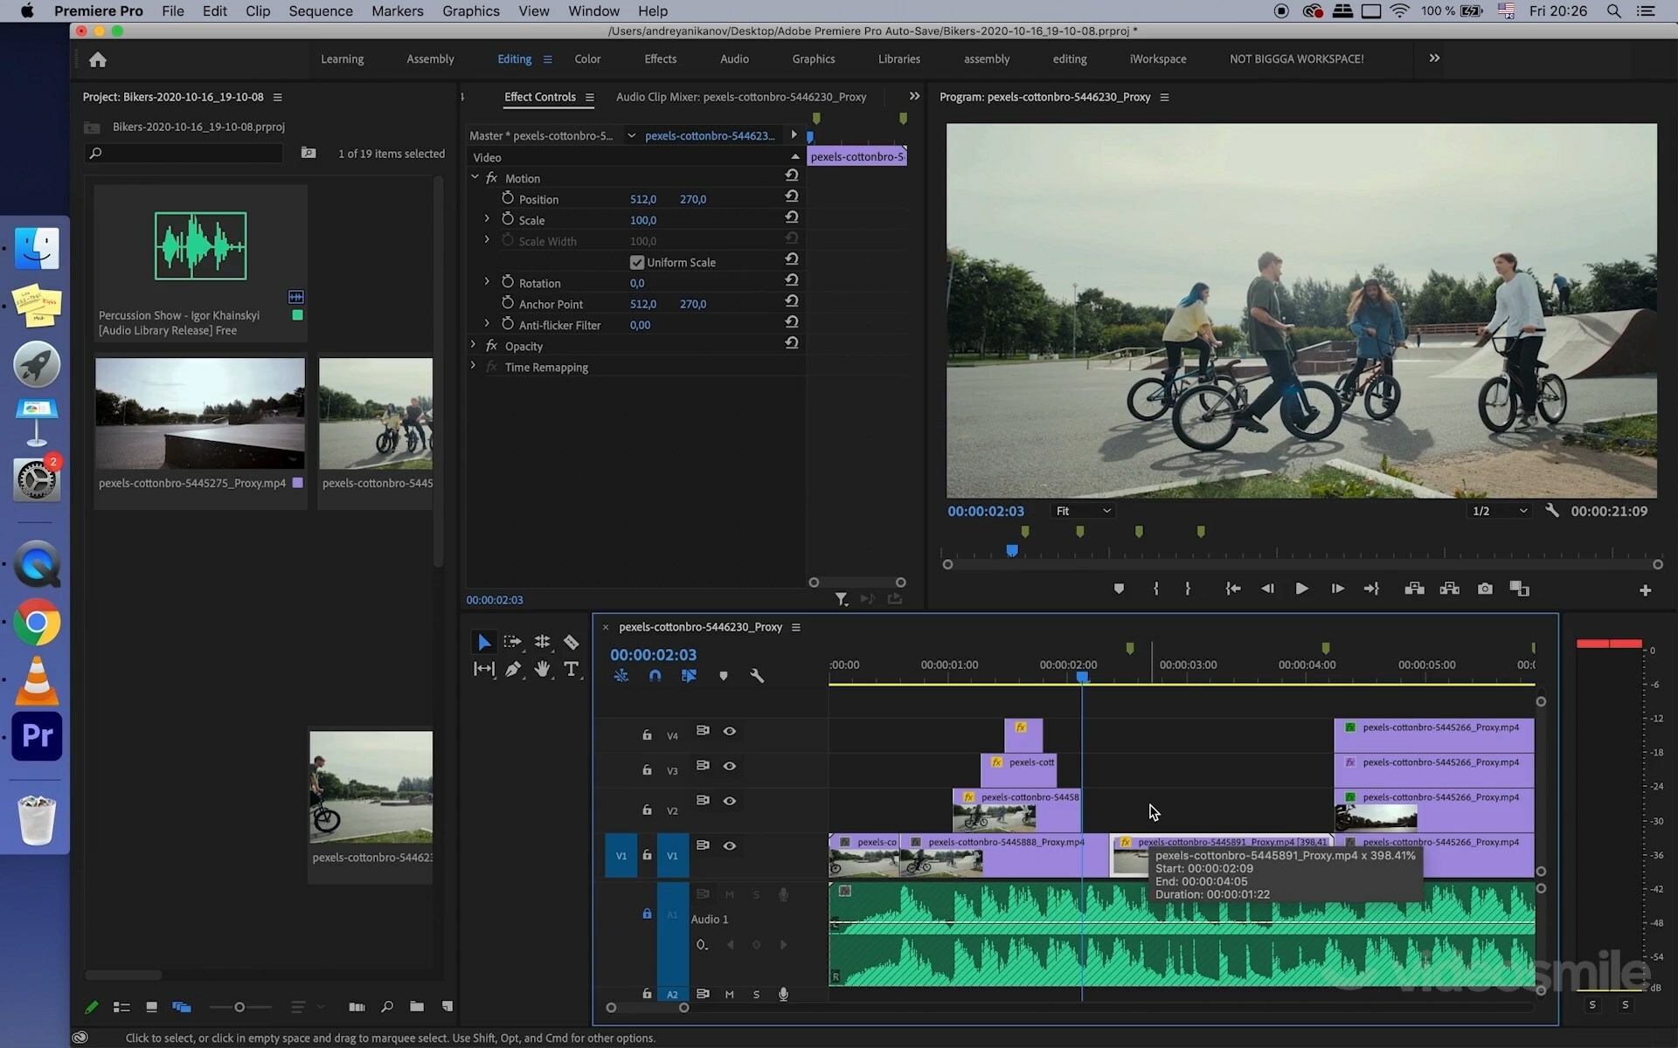Open playback resolution 1/2 dropdown

coord(1500,511)
